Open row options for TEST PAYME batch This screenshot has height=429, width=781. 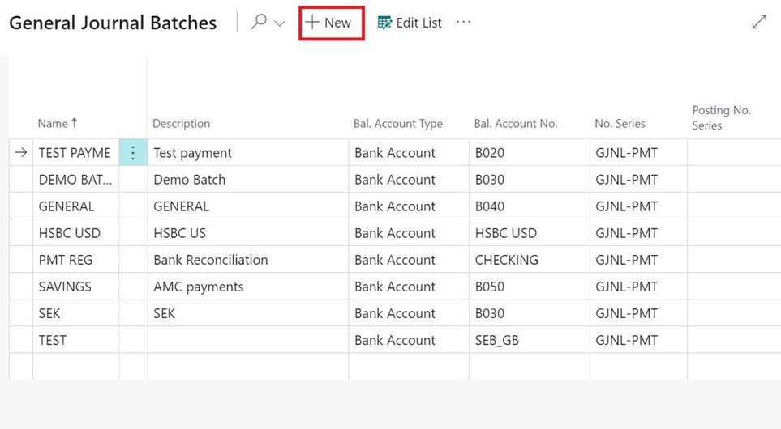pos(133,153)
